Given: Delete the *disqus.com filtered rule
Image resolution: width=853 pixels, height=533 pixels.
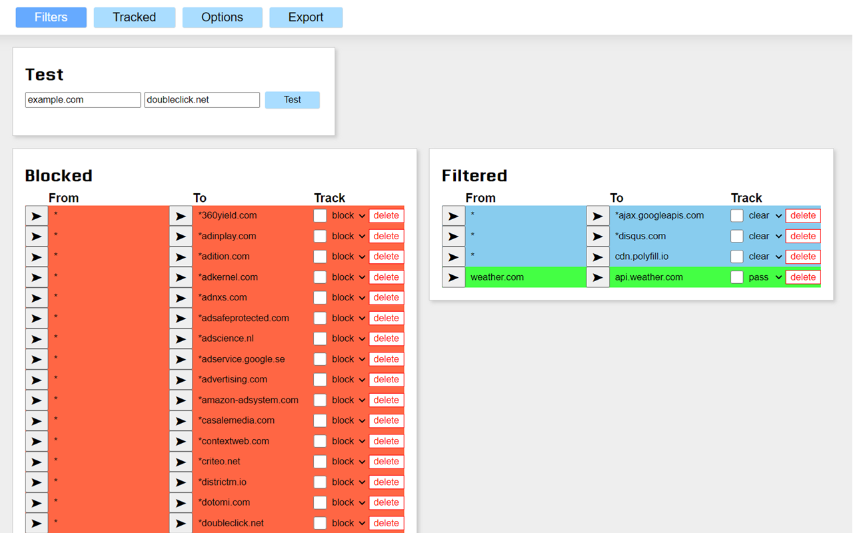Looking at the screenshot, I should point(803,237).
